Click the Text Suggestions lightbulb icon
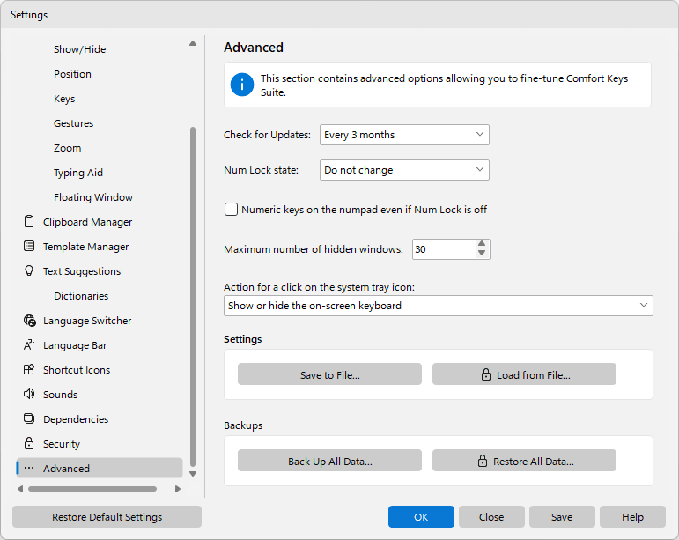Screen dimensions: 679x540 tap(29, 270)
